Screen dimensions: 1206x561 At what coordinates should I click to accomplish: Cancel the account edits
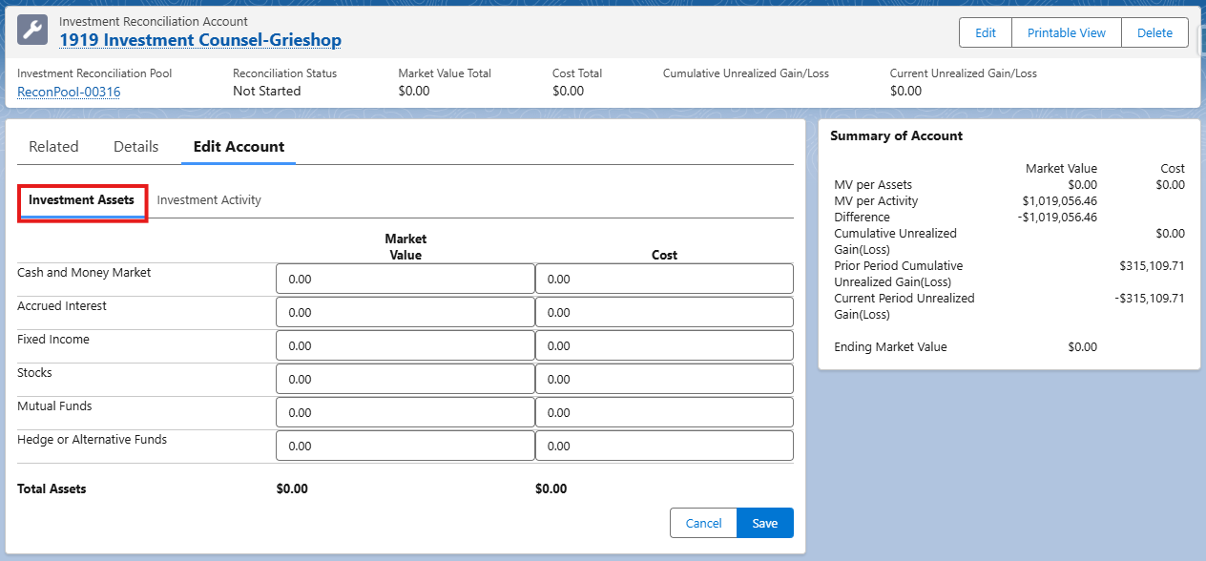[703, 524]
